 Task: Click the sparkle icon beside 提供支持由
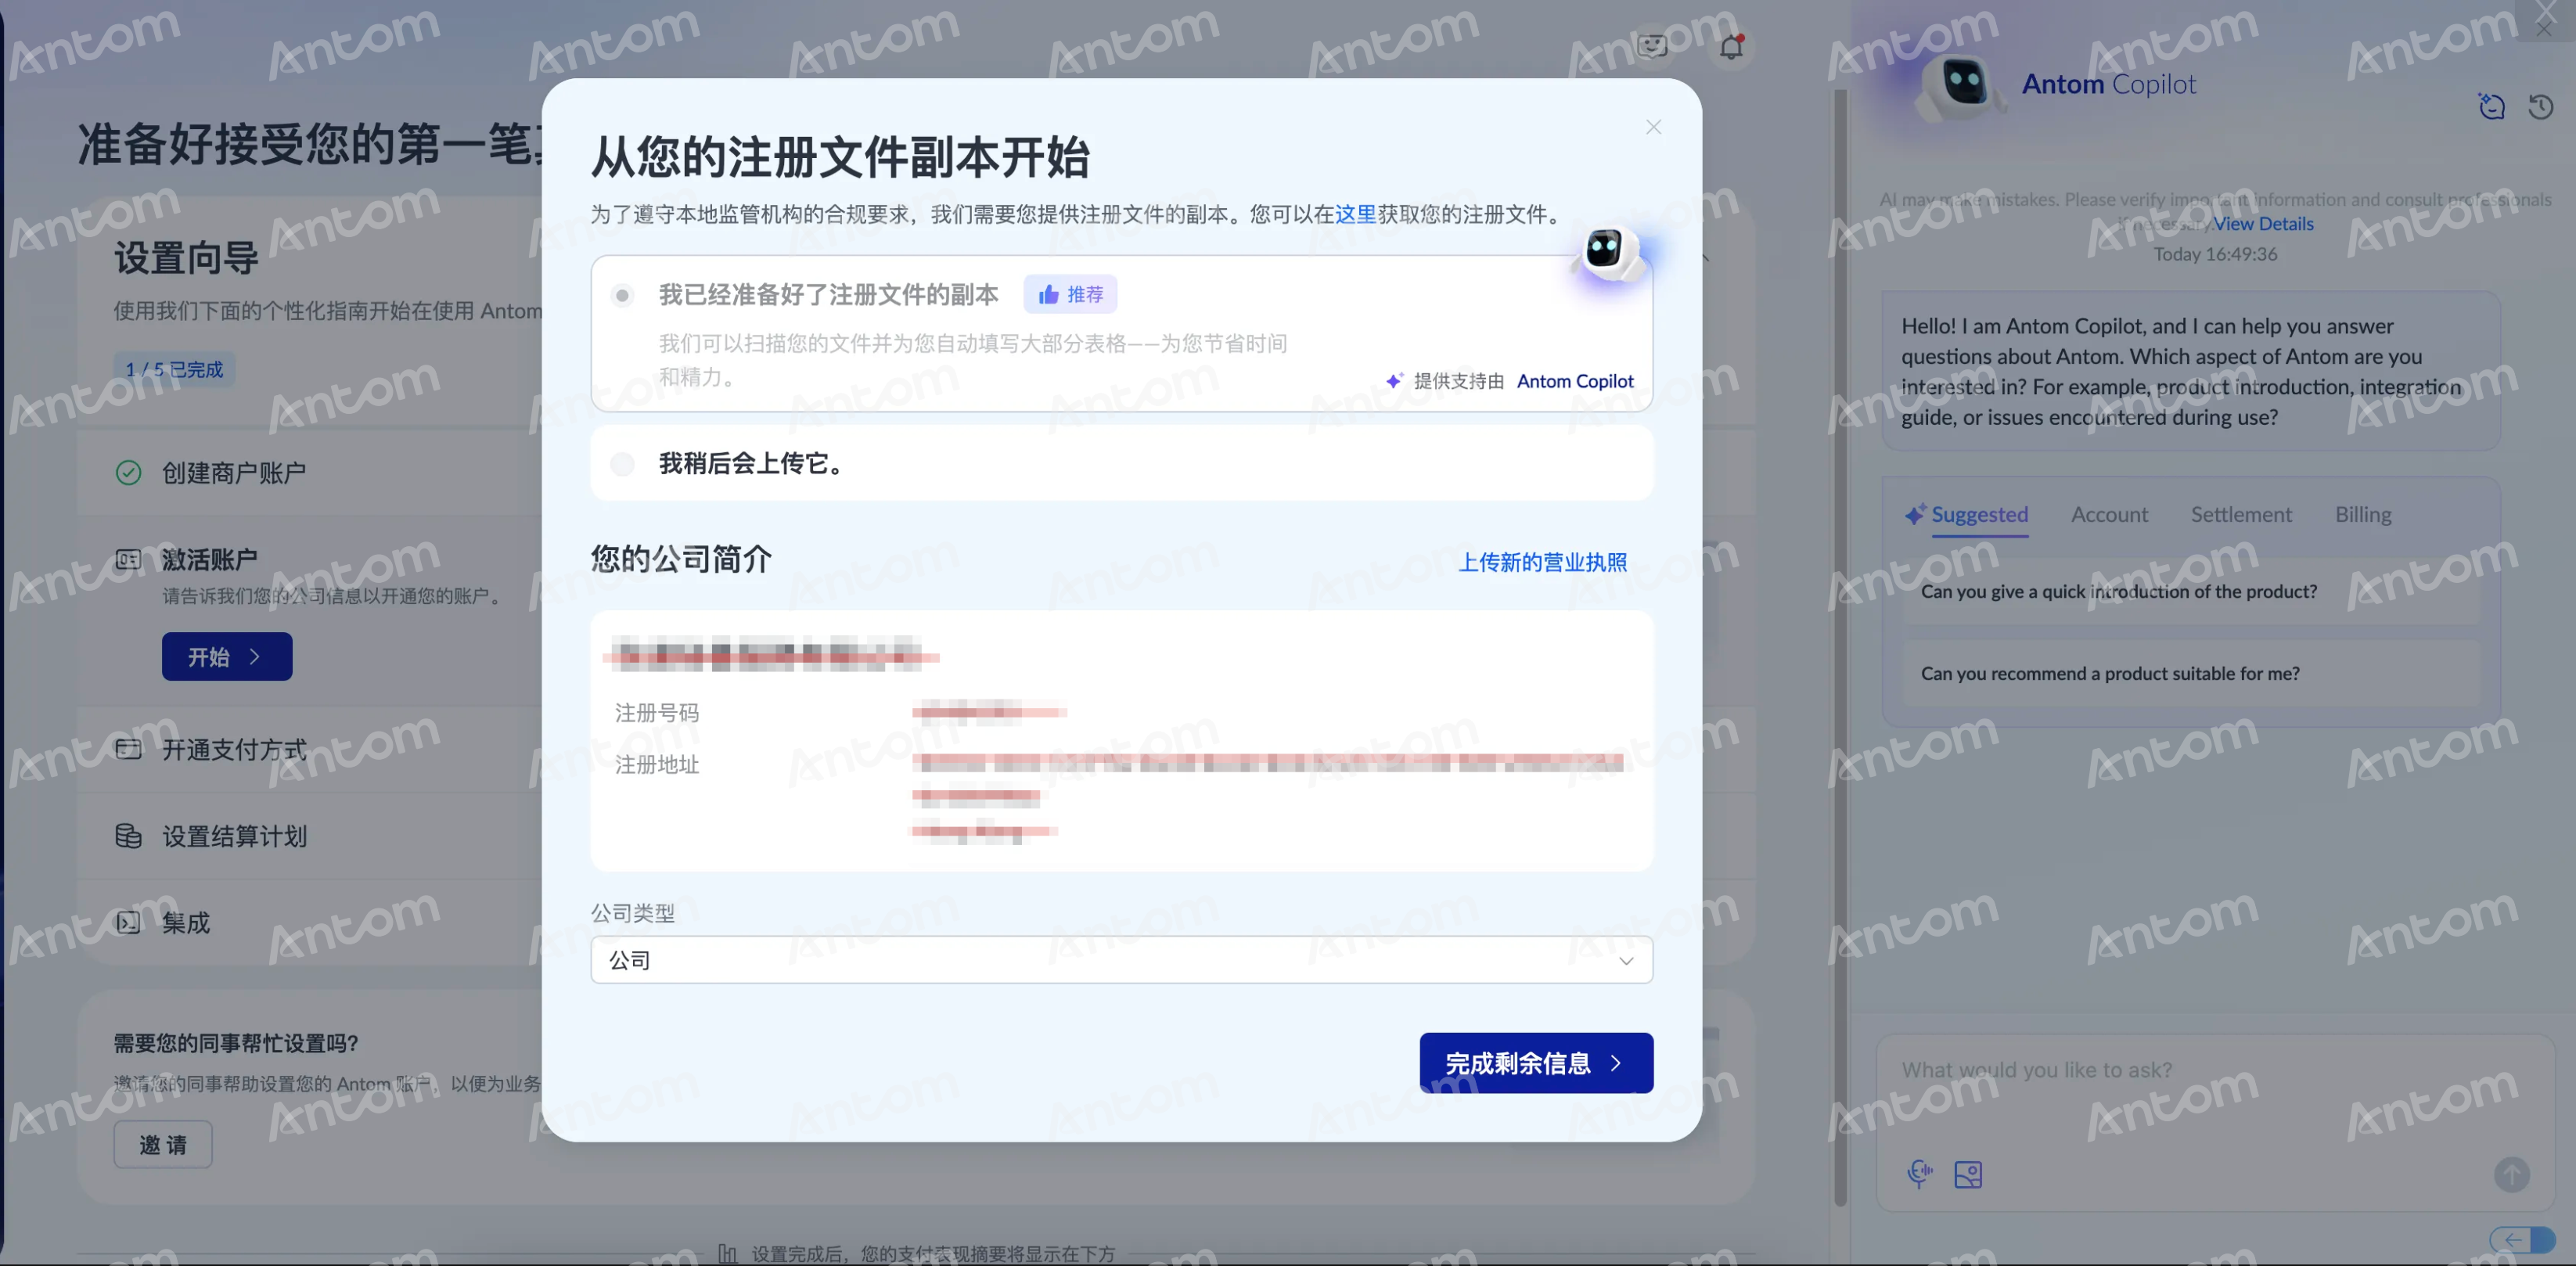1395,380
